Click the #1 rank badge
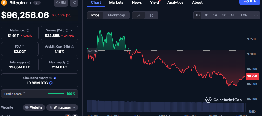The width and height of the screenshot is (262, 116). tap(37, 3)
